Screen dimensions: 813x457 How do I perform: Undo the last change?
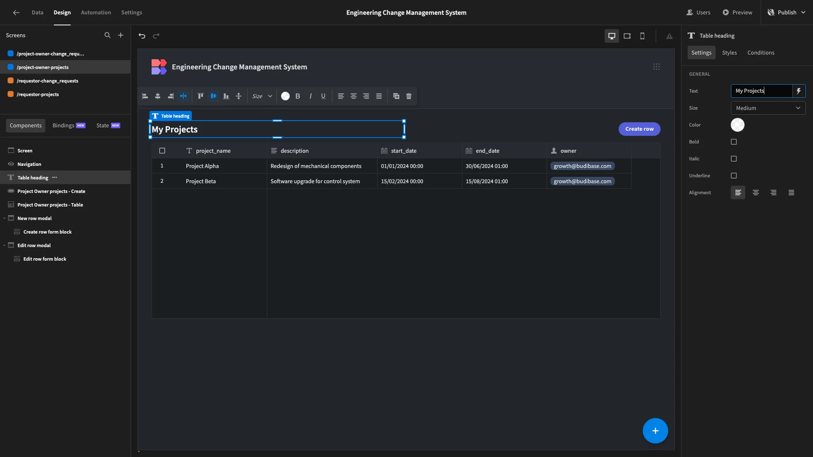(x=142, y=36)
